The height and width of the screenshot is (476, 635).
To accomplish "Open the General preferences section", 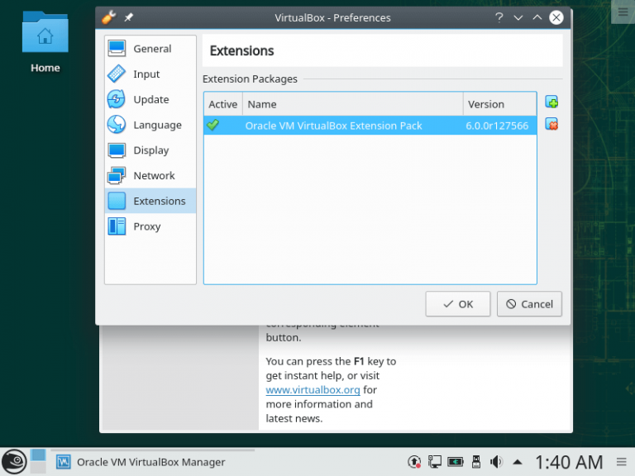I will [150, 49].
